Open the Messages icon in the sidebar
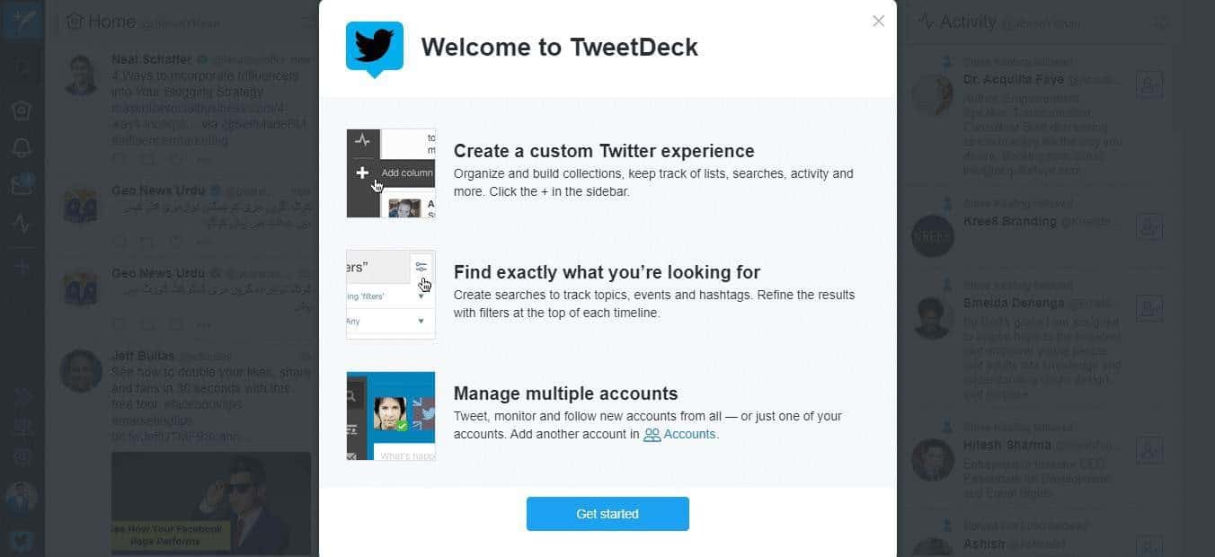Viewport: 1215px width, 557px height. (22, 185)
